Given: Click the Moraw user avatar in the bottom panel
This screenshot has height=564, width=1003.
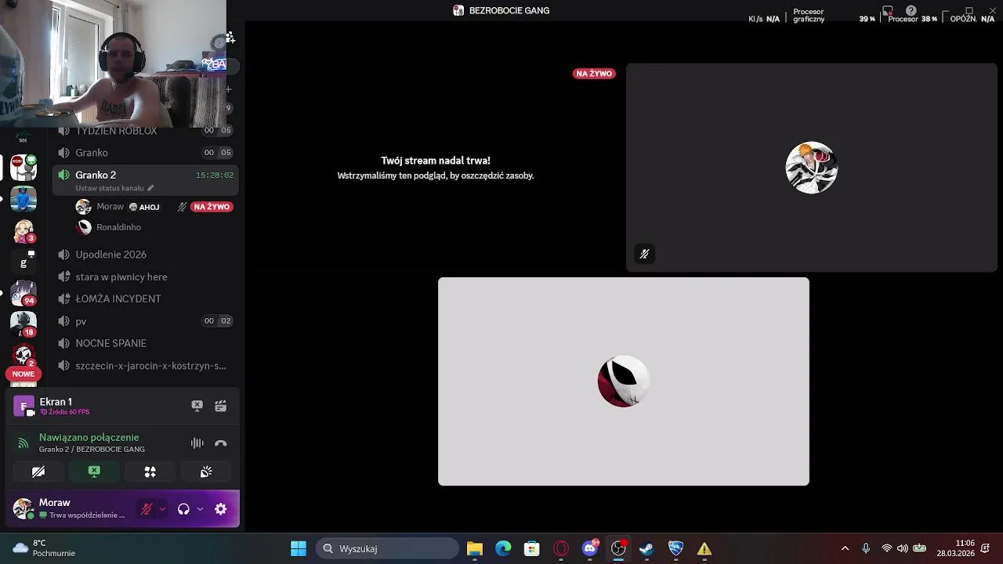Looking at the screenshot, I should 23,508.
